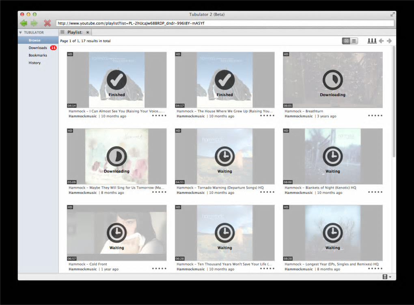
Task: Click the Ten Thousand Years Won't Save title
Action: pyautogui.click(x=224, y=264)
